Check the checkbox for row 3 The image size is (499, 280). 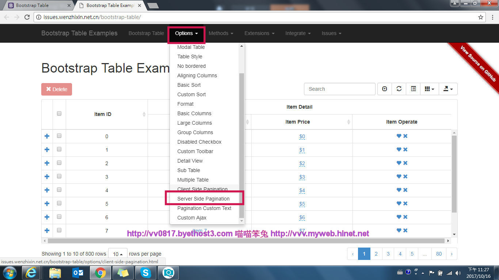[59, 176]
